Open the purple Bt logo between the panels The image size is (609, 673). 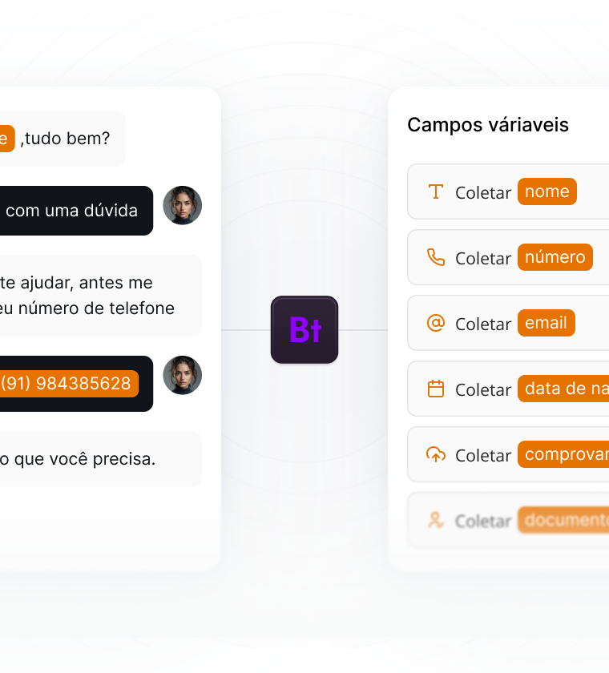(304, 330)
